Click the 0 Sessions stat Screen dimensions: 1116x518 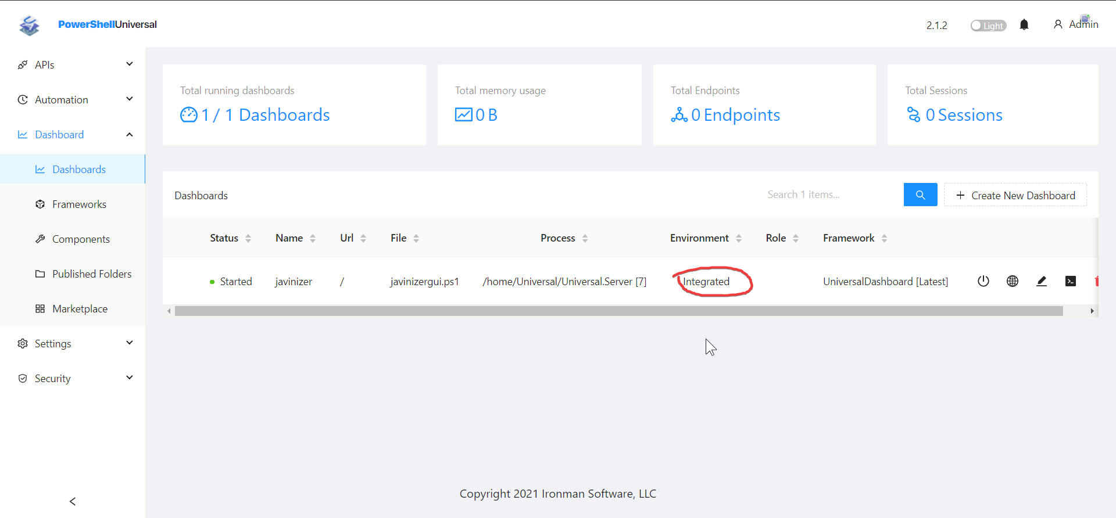[x=954, y=115]
